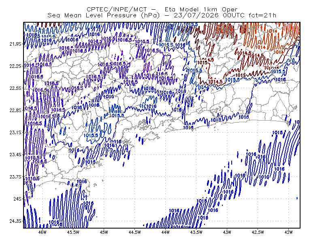Select the 24S latitude axis label
324x250 pixels.
[17, 199]
